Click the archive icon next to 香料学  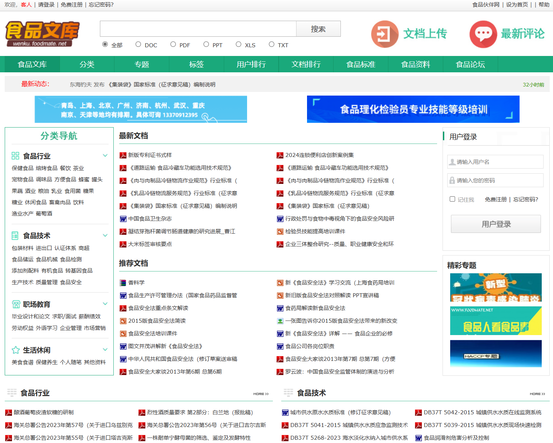pyautogui.click(x=123, y=283)
